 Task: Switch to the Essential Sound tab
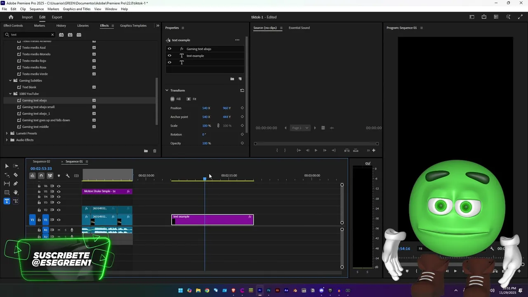pos(299,28)
